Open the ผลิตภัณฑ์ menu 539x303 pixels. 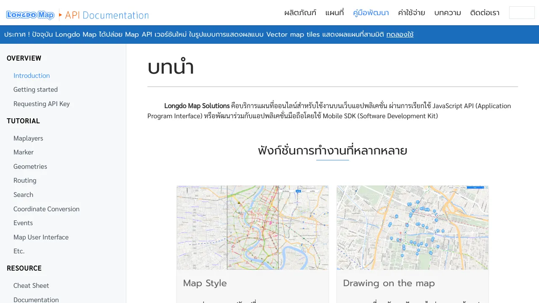point(300,13)
